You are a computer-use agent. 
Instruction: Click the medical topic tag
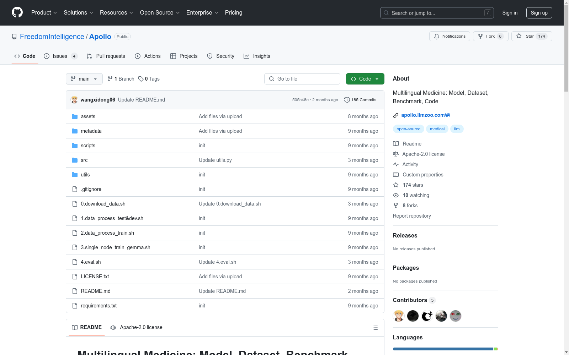click(437, 129)
